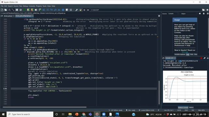Click the New file icon in toolbar
209x117 pixels.
coord(2,10)
